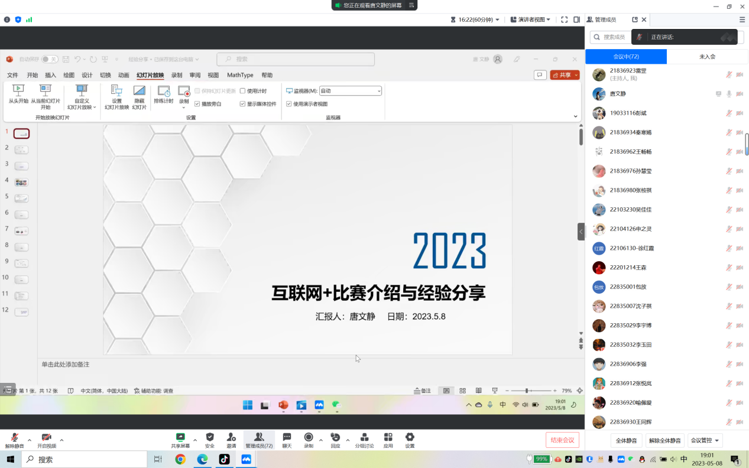Open the 演讲者视图 dropdown at the top

pyautogui.click(x=529, y=19)
